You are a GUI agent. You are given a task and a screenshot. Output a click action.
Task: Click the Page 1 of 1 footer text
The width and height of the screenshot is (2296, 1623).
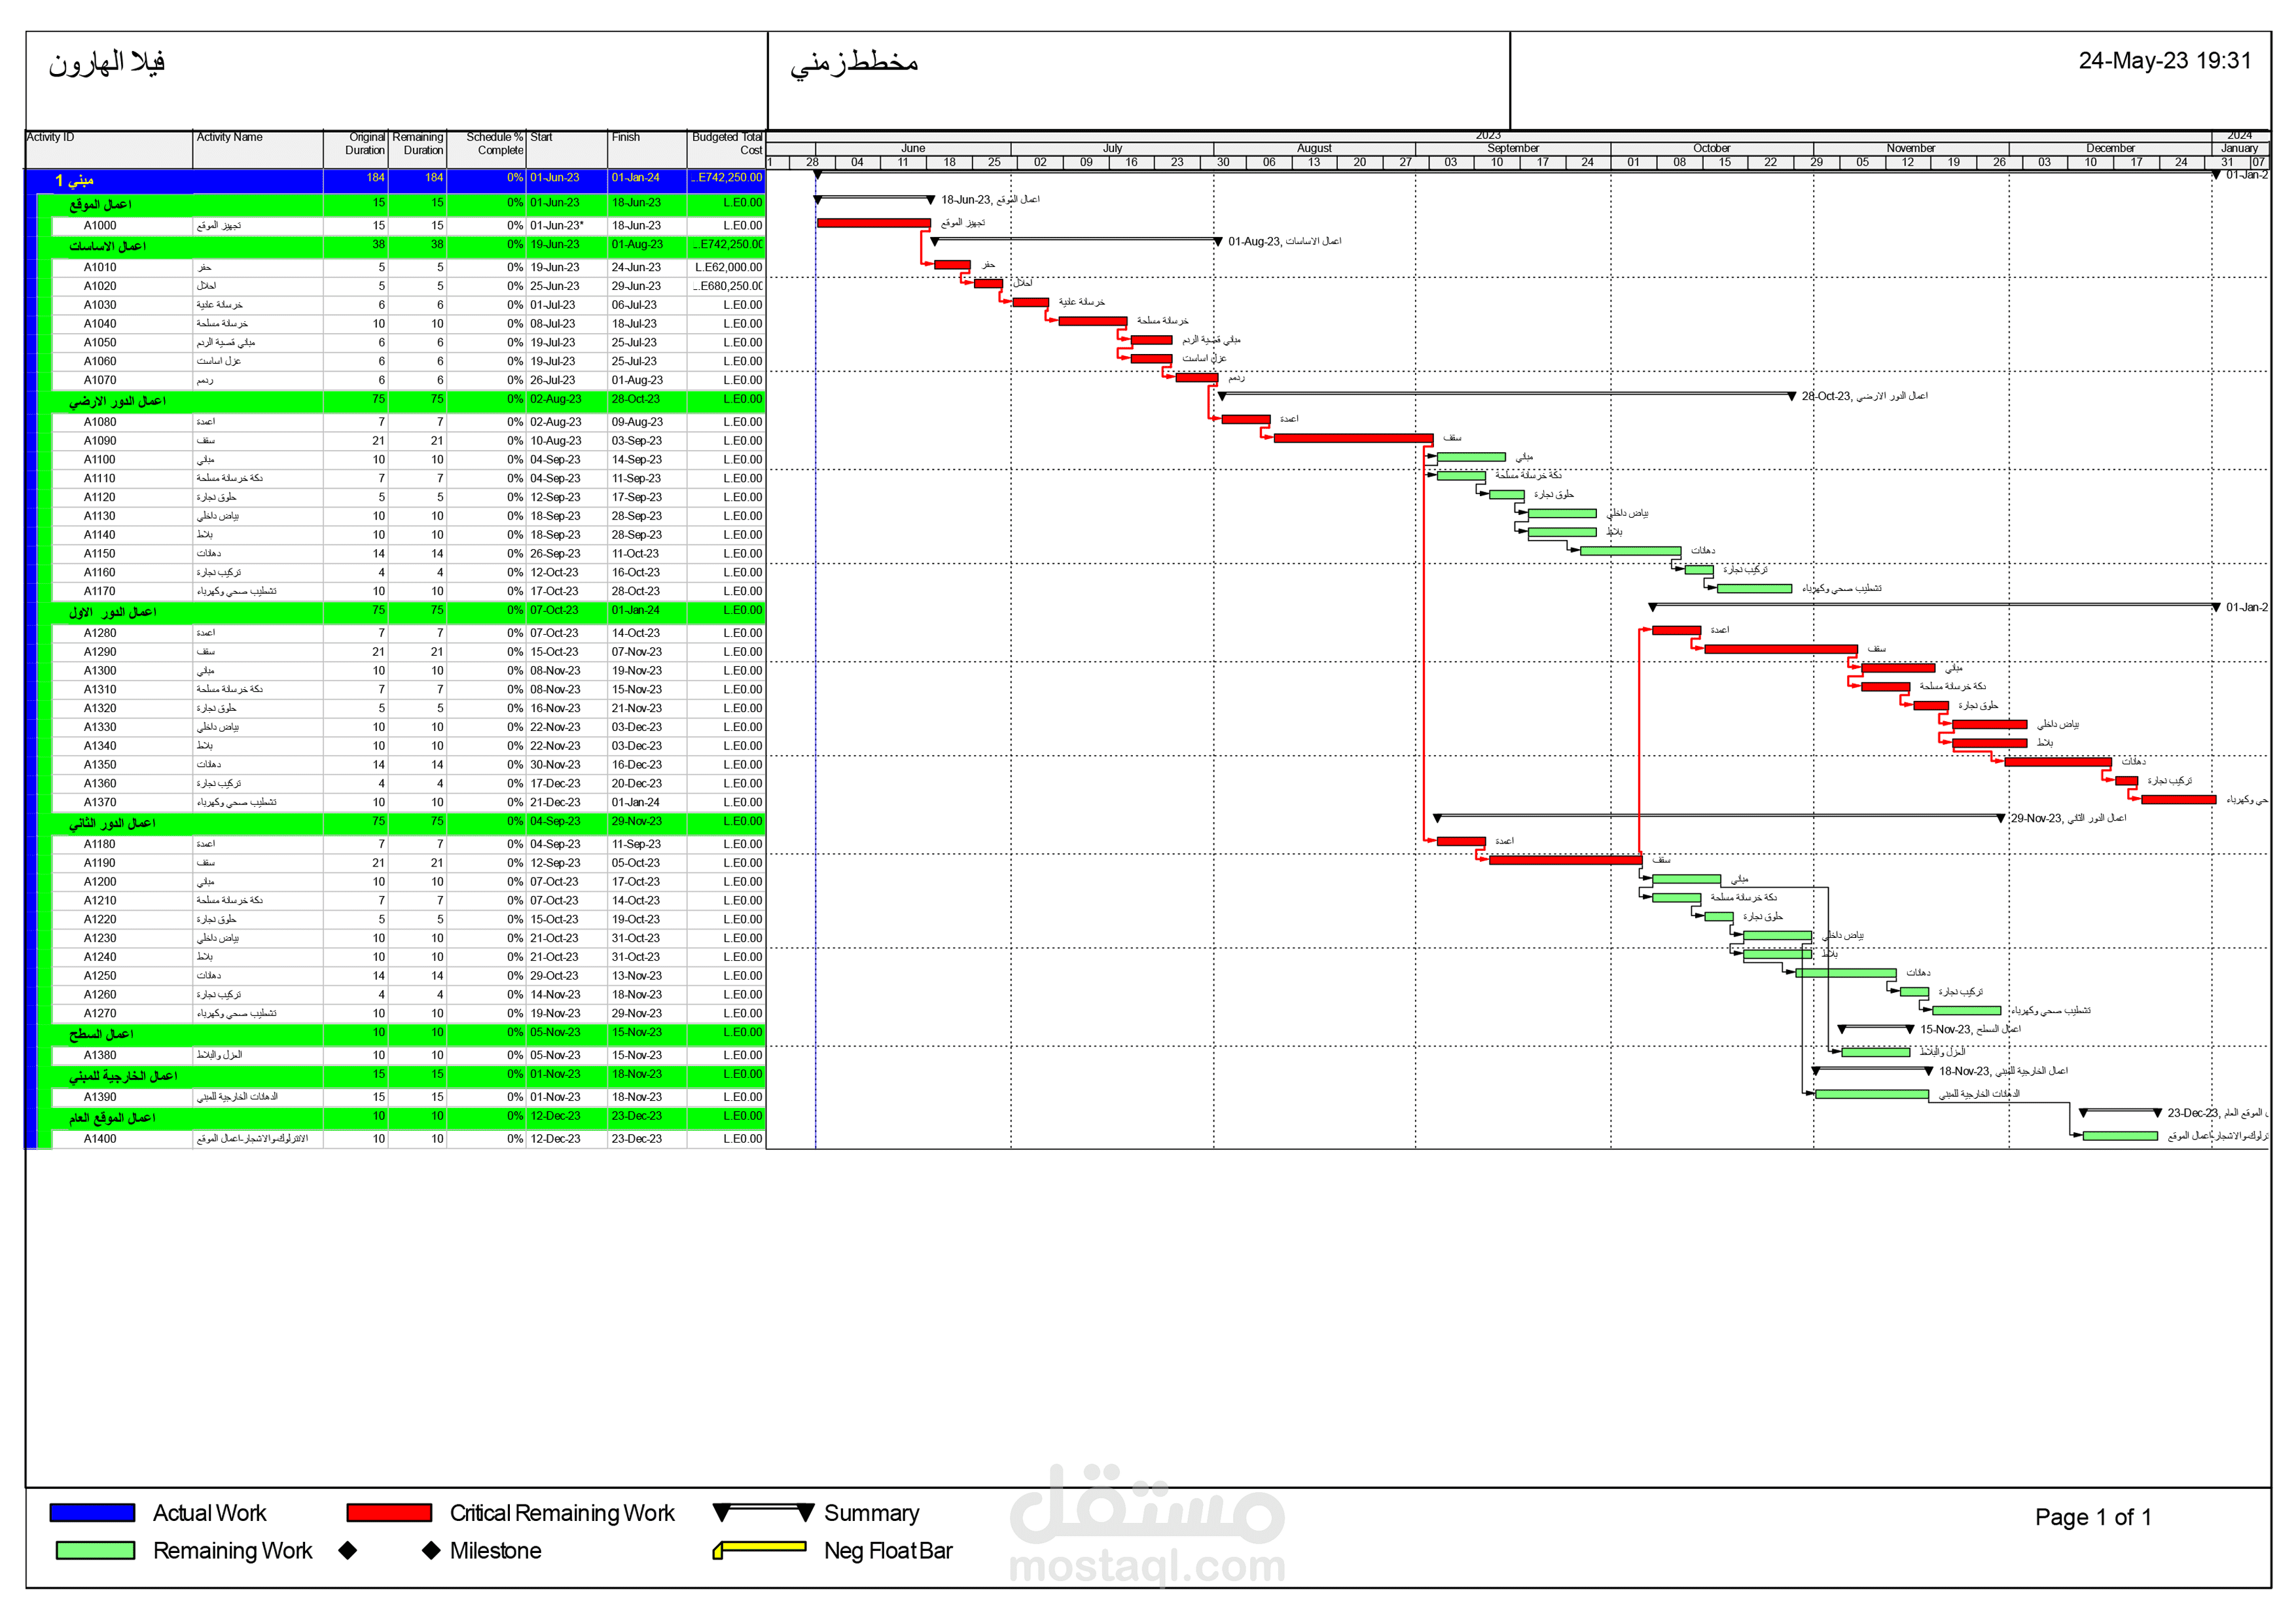coord(2093,1517)
